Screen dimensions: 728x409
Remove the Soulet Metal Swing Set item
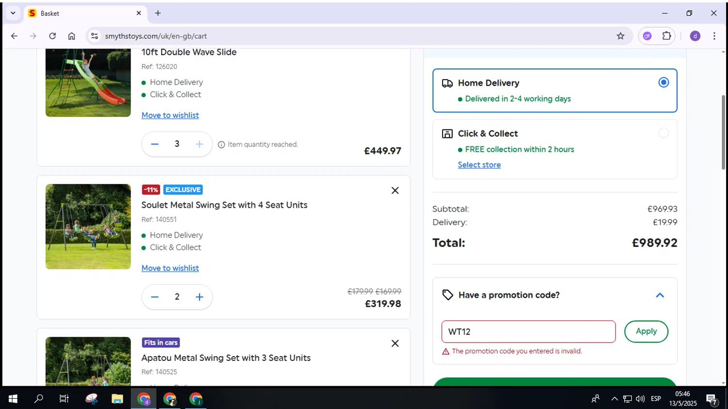tap(395, 191)
